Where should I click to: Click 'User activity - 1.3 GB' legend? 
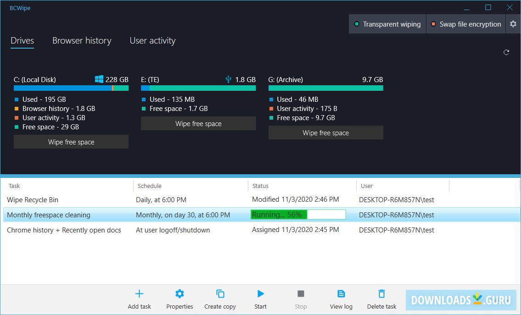(x=54, y=117)
